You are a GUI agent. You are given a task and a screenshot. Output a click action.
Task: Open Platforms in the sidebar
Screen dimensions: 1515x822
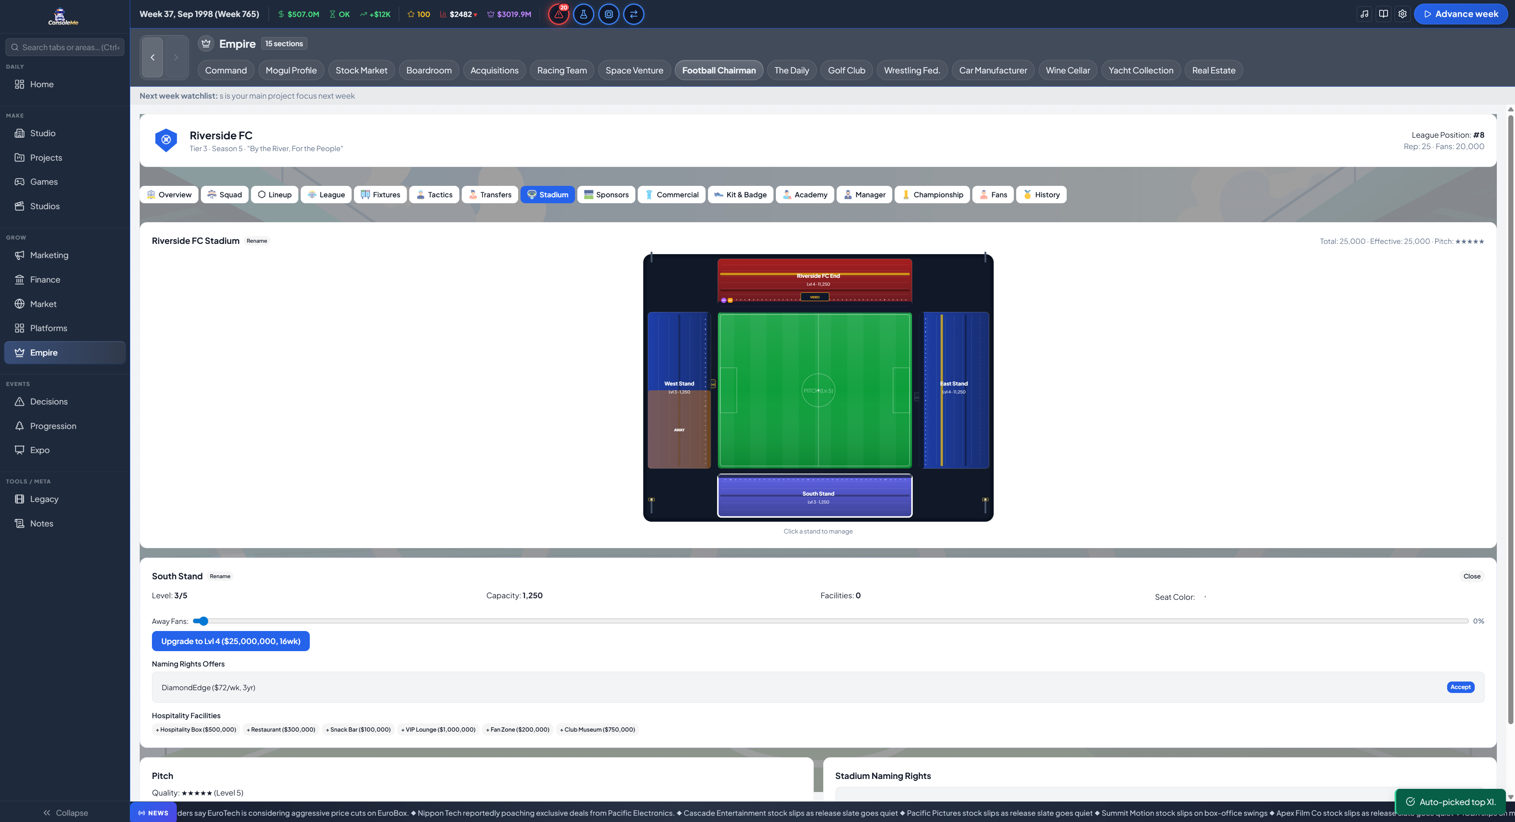pos(65,328)
